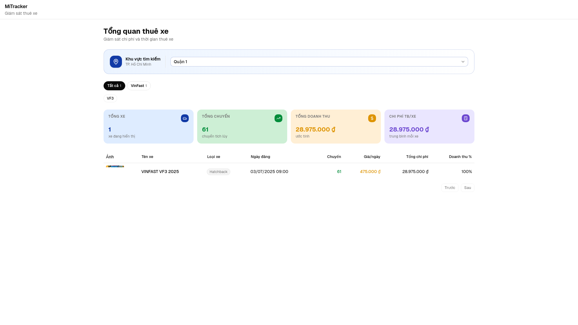Sort by the Doanh thu % column header

460,157
